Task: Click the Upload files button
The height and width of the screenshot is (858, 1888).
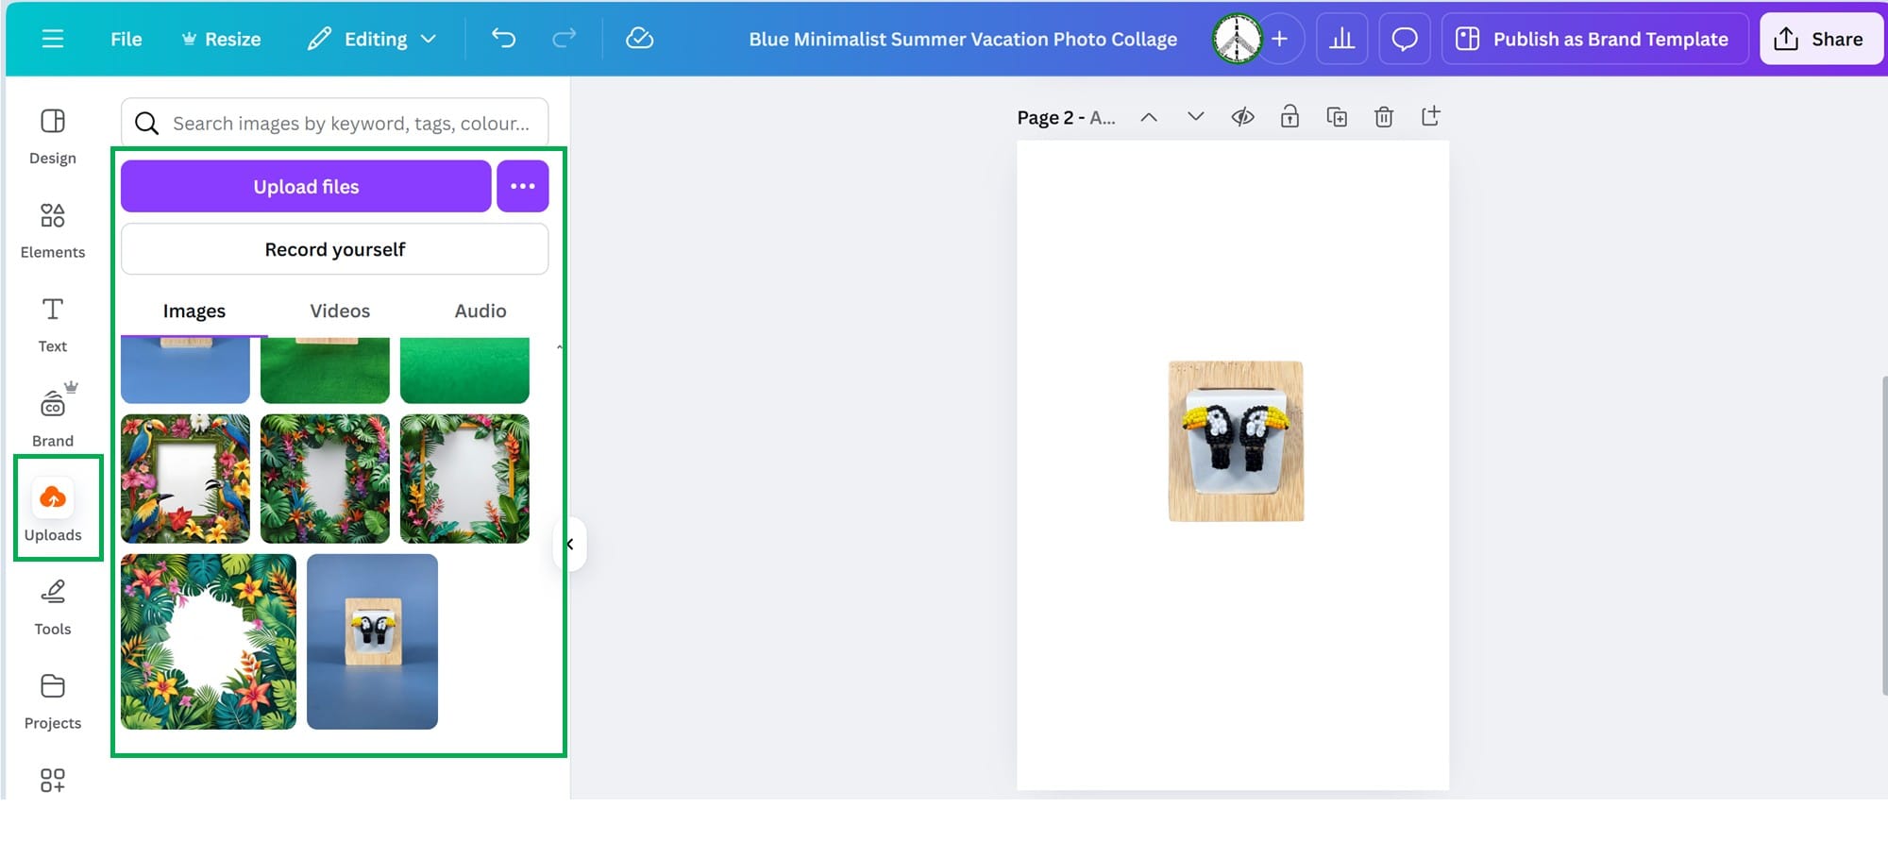Action: (x=305, y=186)
